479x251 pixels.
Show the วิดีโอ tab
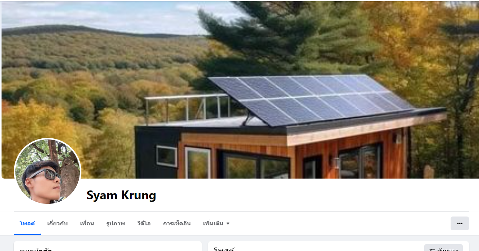coord(144,223)
